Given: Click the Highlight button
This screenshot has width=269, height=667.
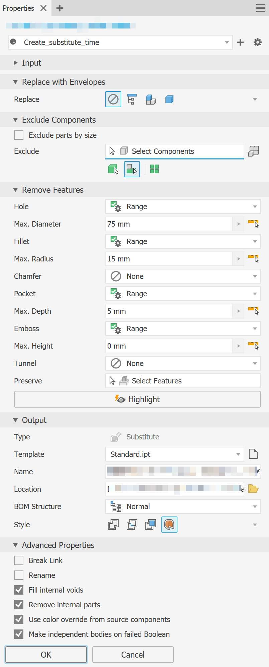Looking at the screenshot, I should click(137, 399).
